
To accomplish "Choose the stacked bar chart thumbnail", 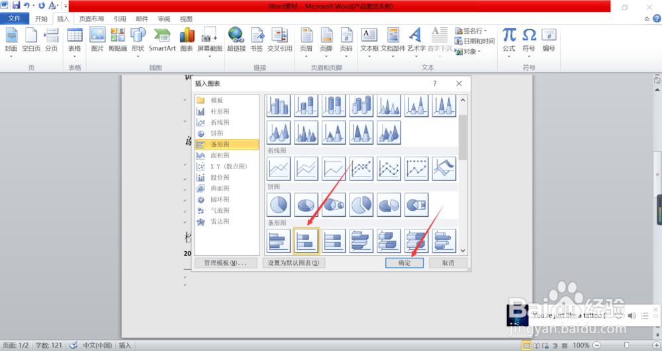I will coord(306,241).
